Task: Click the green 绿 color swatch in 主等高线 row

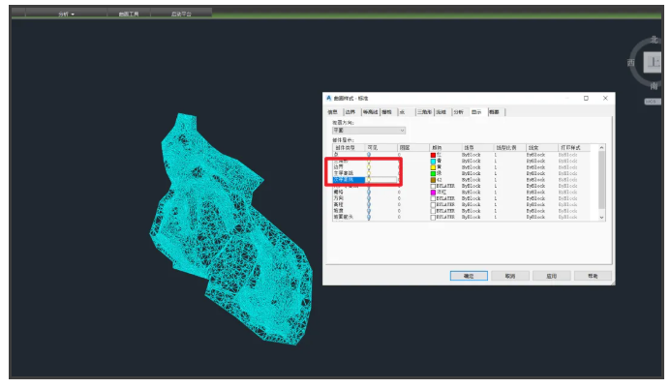Action: pos(433,173)
